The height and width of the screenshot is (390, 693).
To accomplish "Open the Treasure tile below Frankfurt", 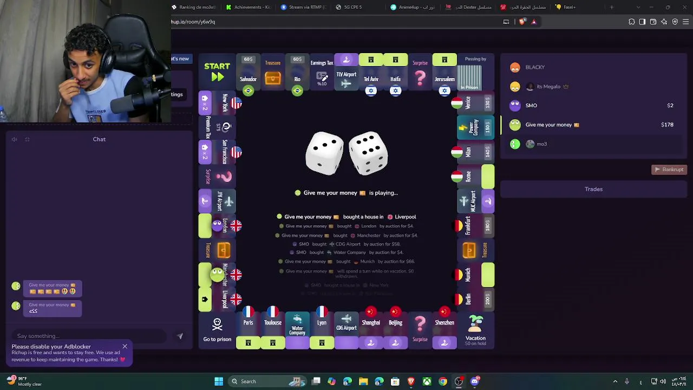I will coord(475,250).
